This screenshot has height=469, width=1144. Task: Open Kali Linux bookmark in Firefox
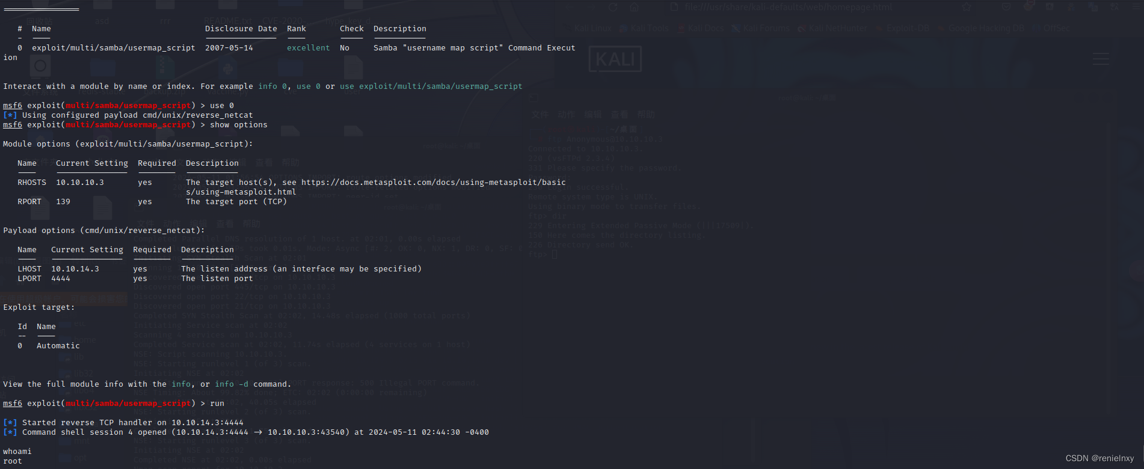[587, 28]
